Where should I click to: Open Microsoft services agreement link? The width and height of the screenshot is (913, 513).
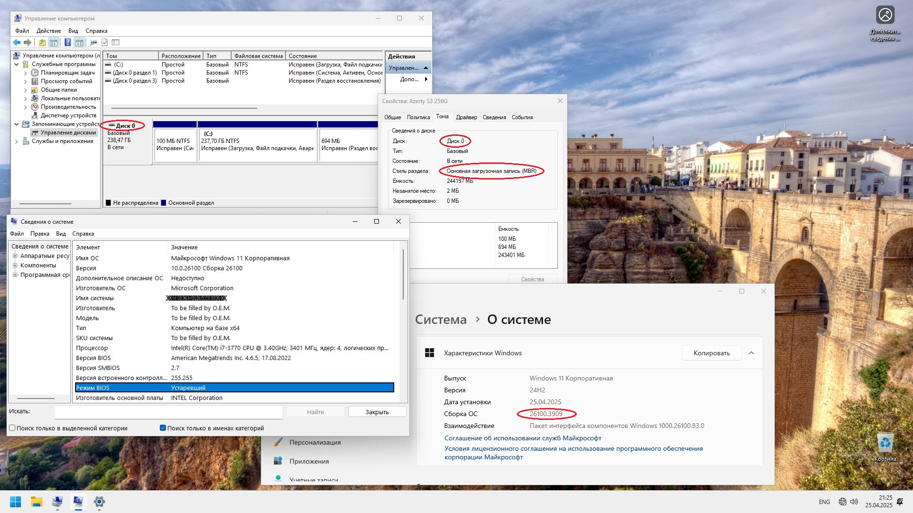click(x=523, y=438)
